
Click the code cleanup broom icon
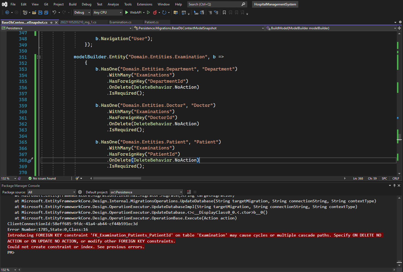coord(77,178)
